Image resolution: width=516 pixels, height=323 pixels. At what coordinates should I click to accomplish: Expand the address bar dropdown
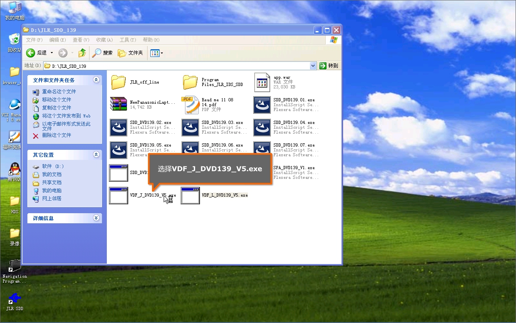click(x=313, y=66)
